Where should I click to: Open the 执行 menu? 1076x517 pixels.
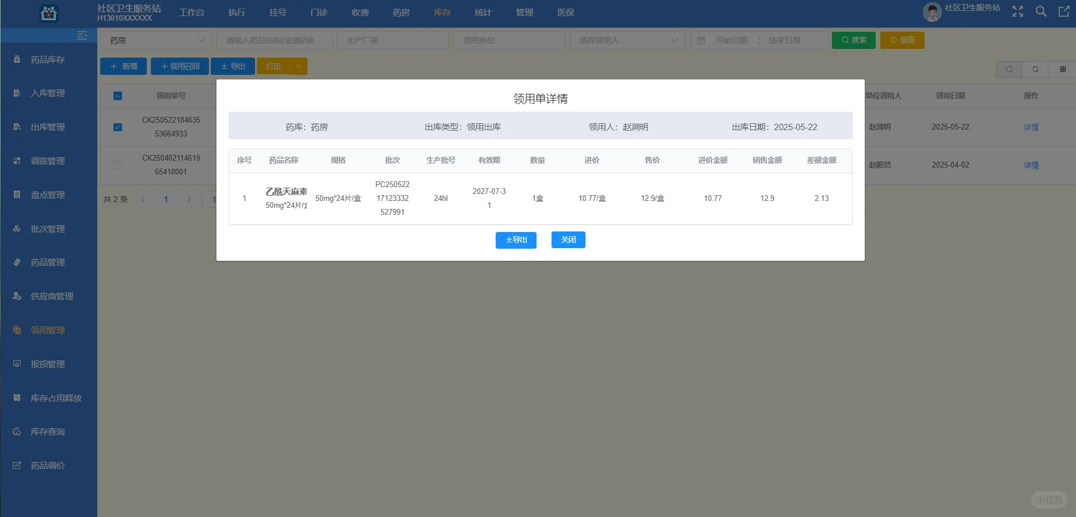[x=237, y=13]
